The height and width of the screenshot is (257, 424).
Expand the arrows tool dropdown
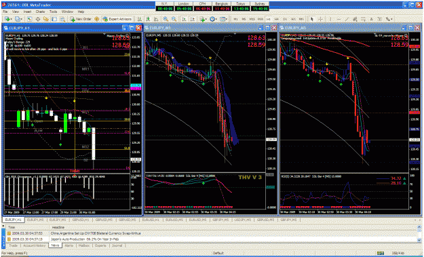(x=392, y=19)
